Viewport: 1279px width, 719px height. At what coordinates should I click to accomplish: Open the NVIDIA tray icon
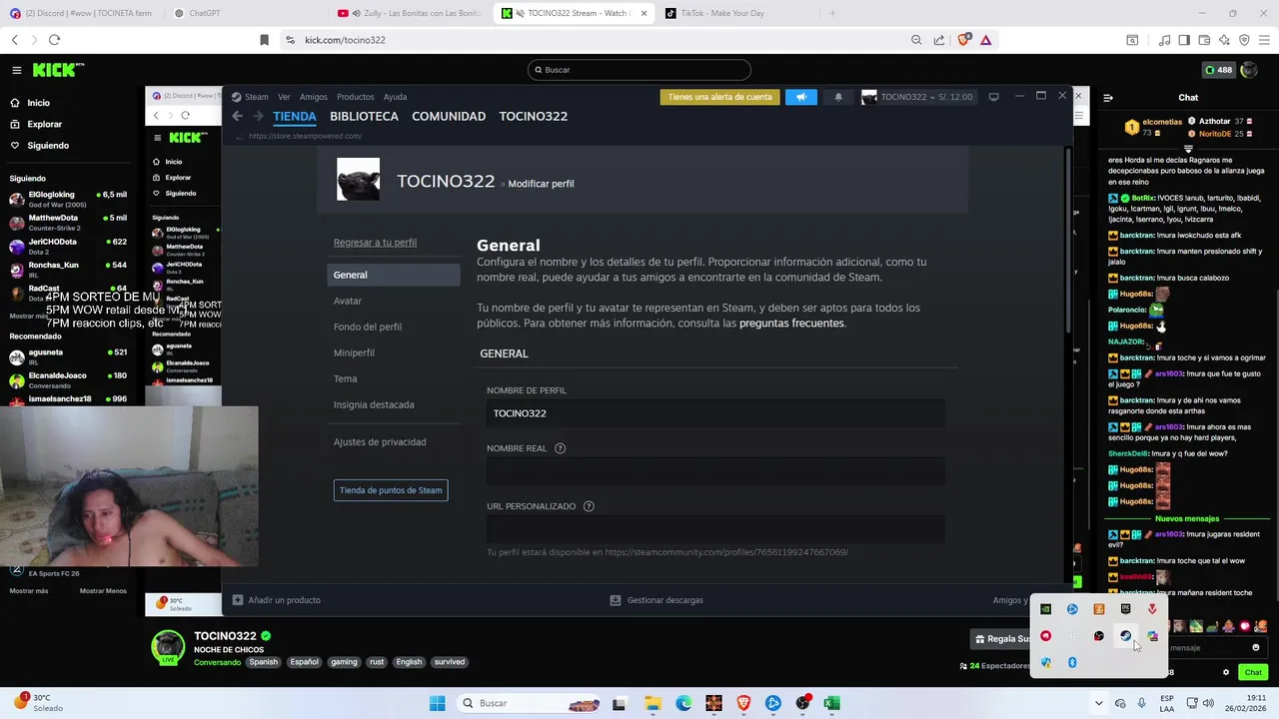coord(1045,609)
